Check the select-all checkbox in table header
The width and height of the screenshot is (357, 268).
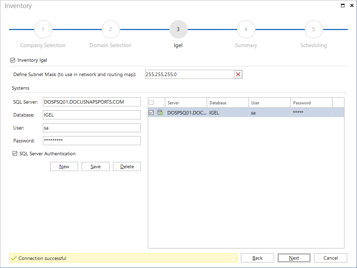pyautogui.click(x=151, y=103)
